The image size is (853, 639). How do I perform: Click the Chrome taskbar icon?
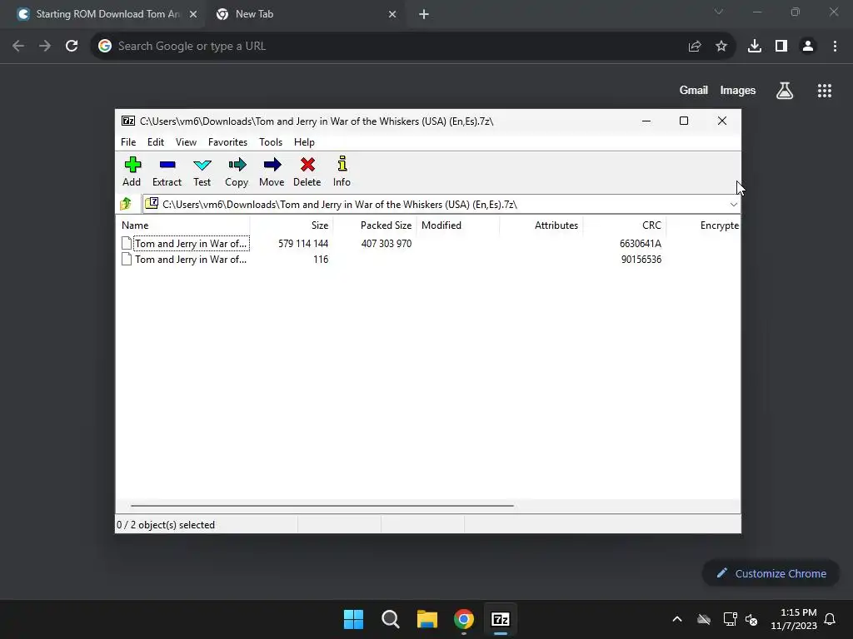coord(464,619)
